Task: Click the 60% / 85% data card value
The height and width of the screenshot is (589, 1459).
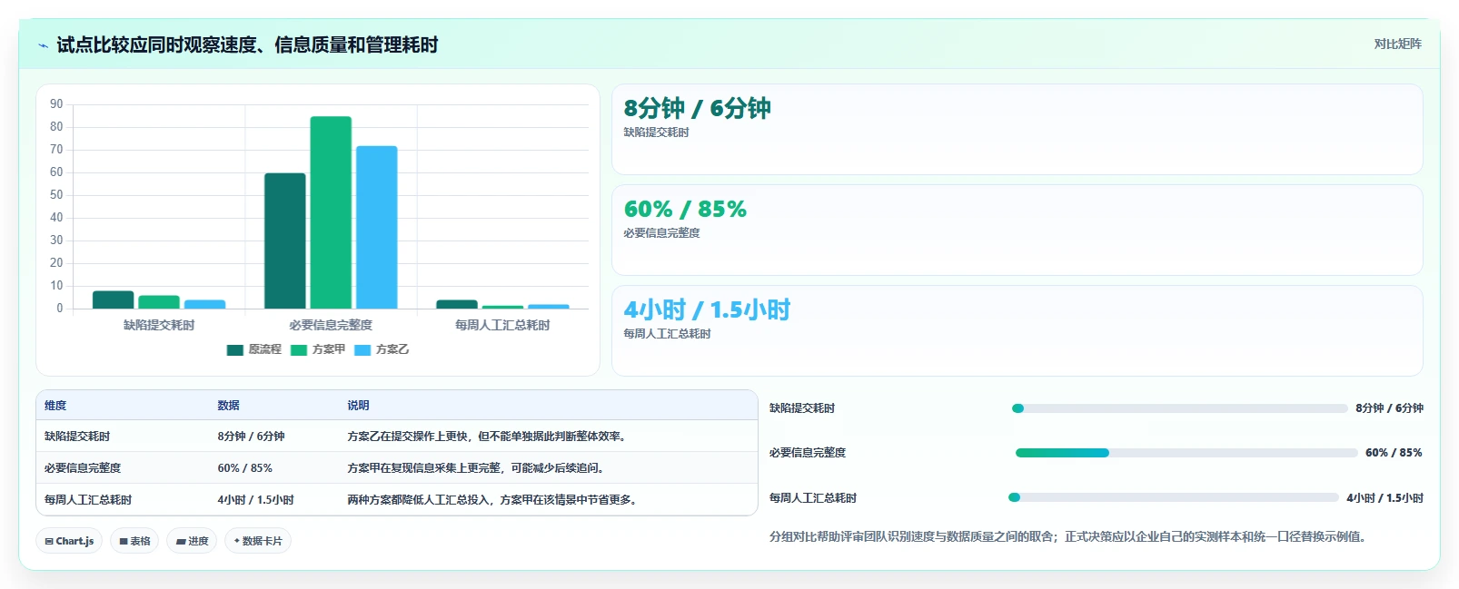Action: pos(685,209)
